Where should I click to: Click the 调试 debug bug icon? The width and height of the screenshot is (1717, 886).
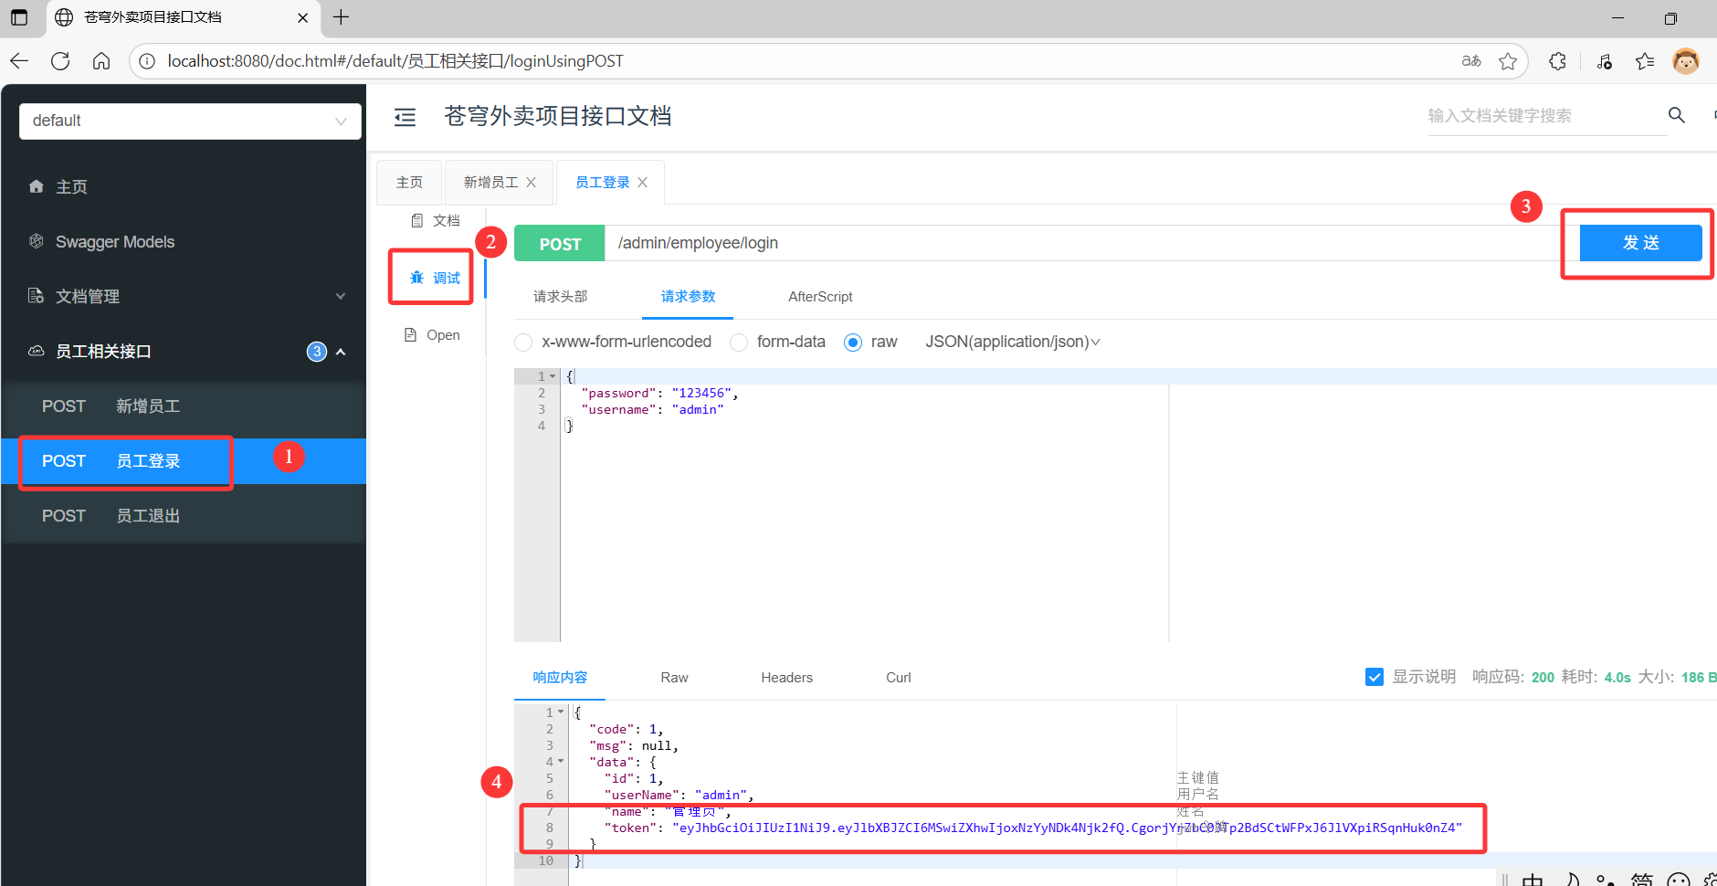[417, 278]
